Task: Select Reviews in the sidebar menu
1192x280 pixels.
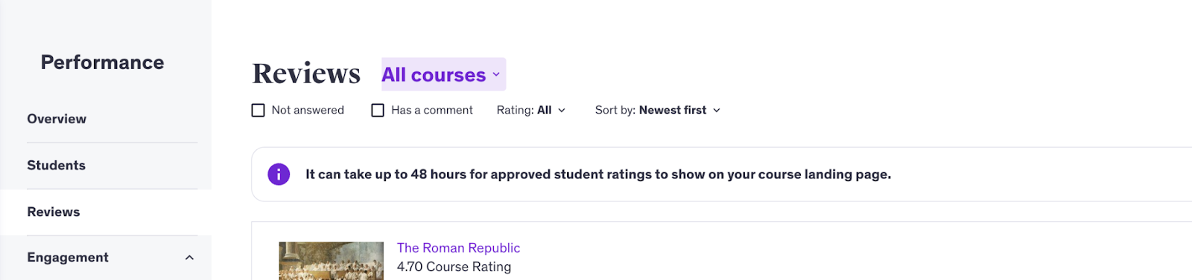Action: point(54,212)
